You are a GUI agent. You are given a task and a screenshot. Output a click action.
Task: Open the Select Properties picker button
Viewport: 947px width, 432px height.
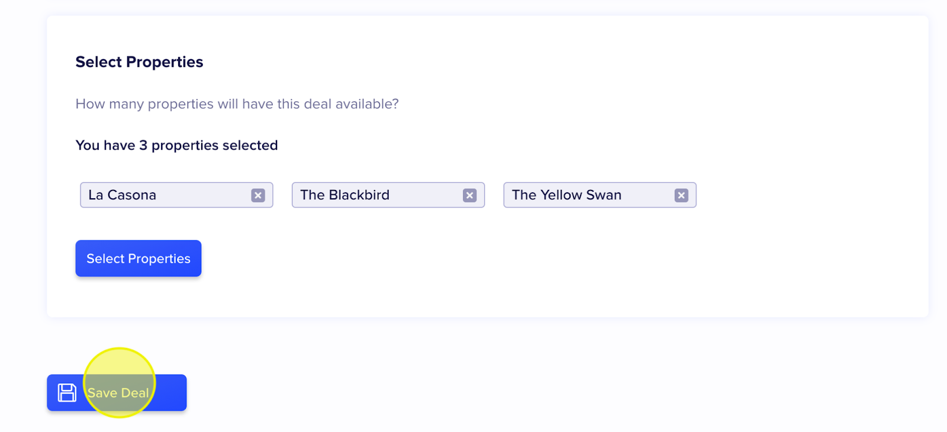(x=138, y=259)
